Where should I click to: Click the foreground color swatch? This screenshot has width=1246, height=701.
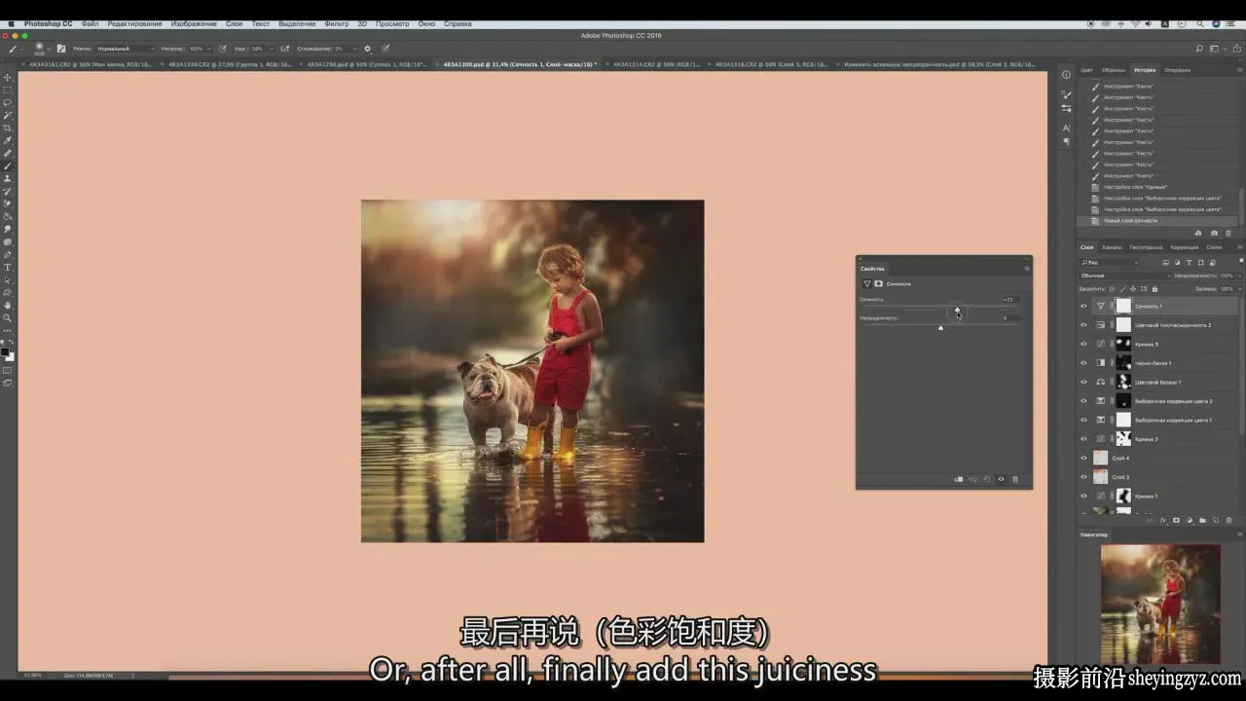[x=5, y=352]
